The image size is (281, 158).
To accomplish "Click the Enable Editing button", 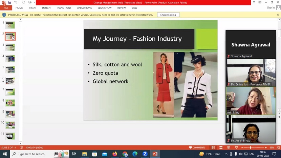I will [x=168, y=15].
